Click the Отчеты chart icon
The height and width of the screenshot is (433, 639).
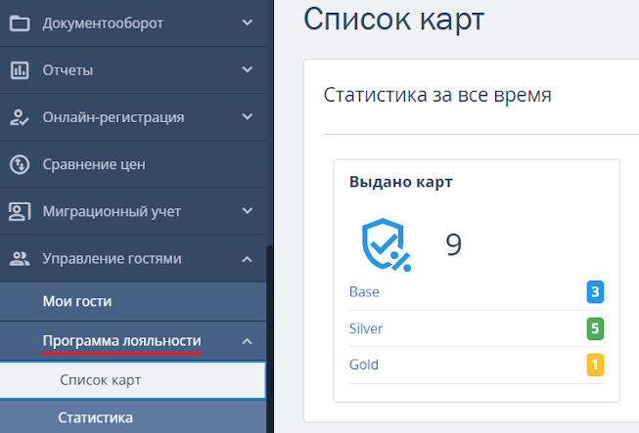20,70
